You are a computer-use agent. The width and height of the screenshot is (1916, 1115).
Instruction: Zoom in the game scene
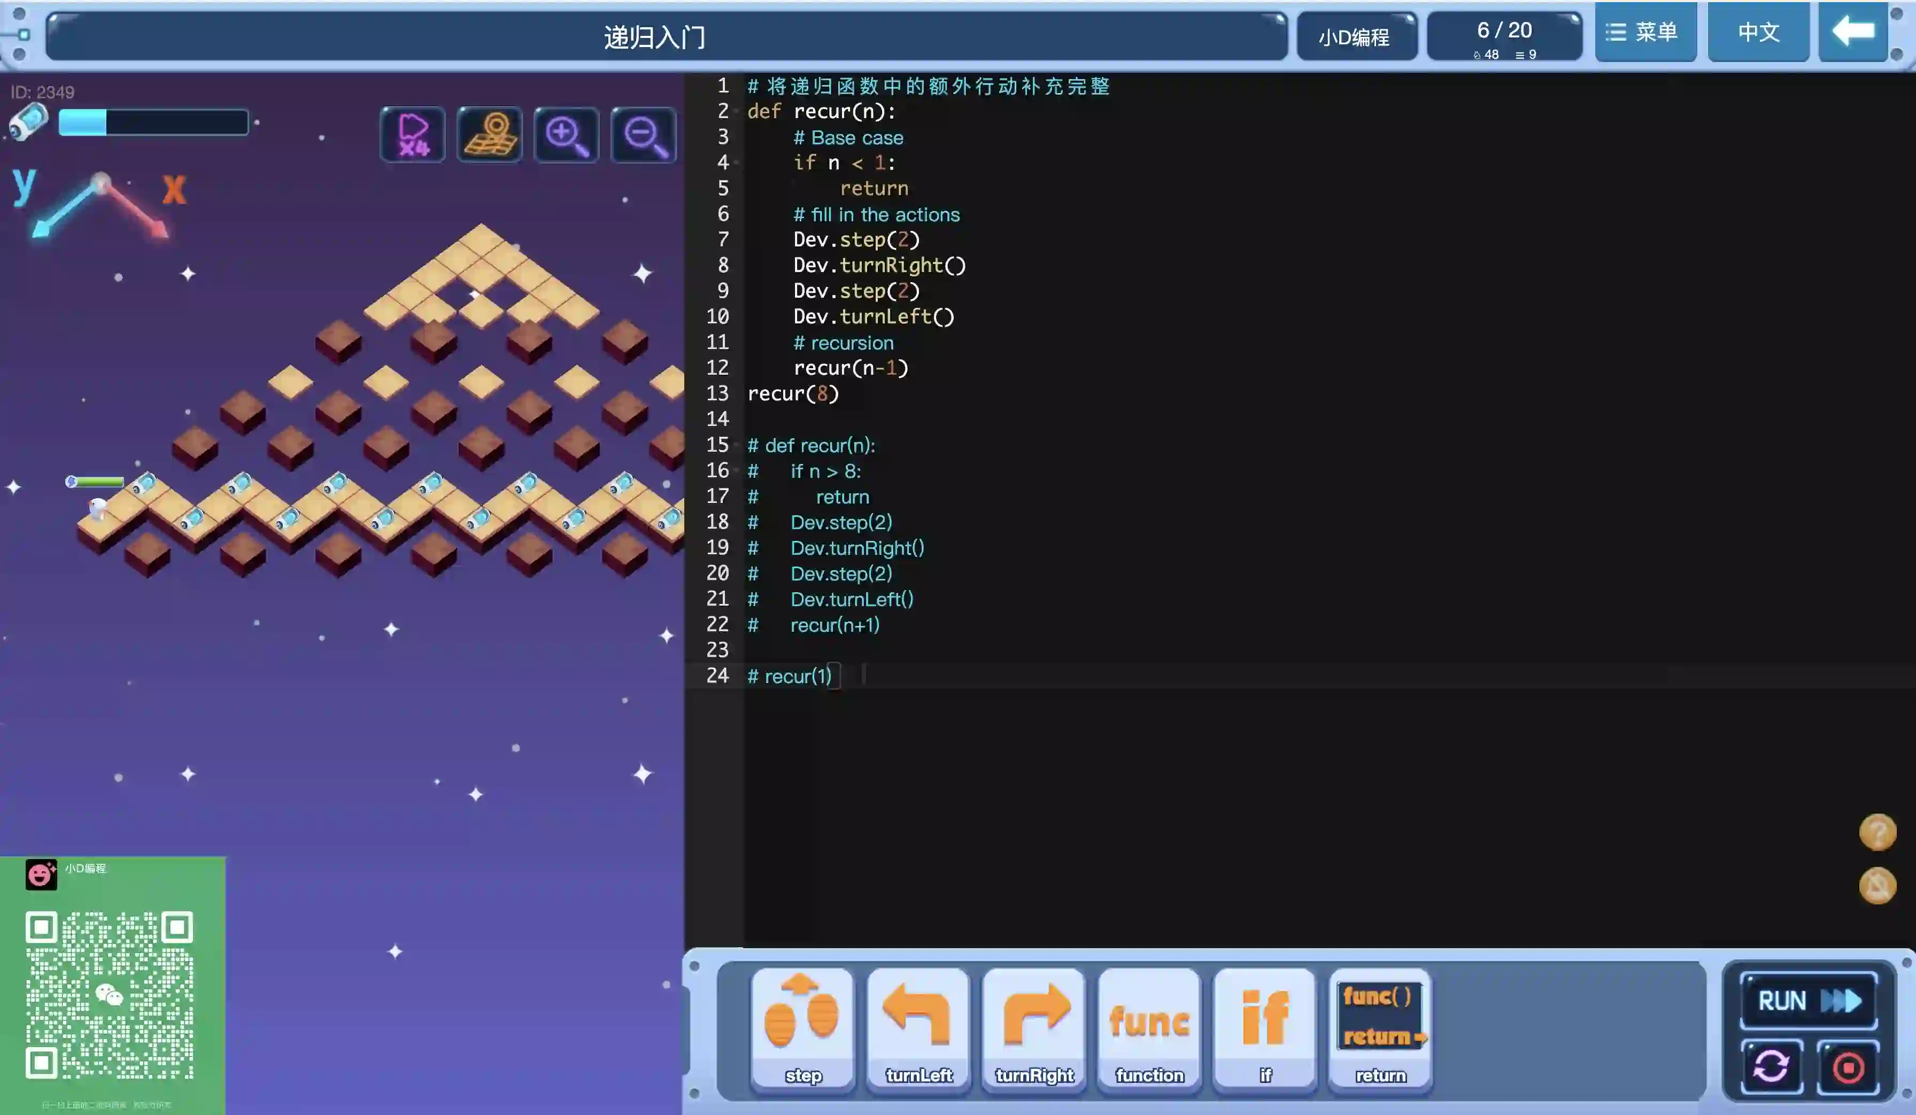(567, 135)
